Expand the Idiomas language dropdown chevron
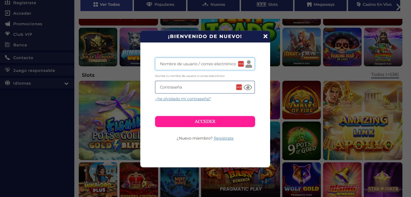The image size is (411, 197). 66,84
